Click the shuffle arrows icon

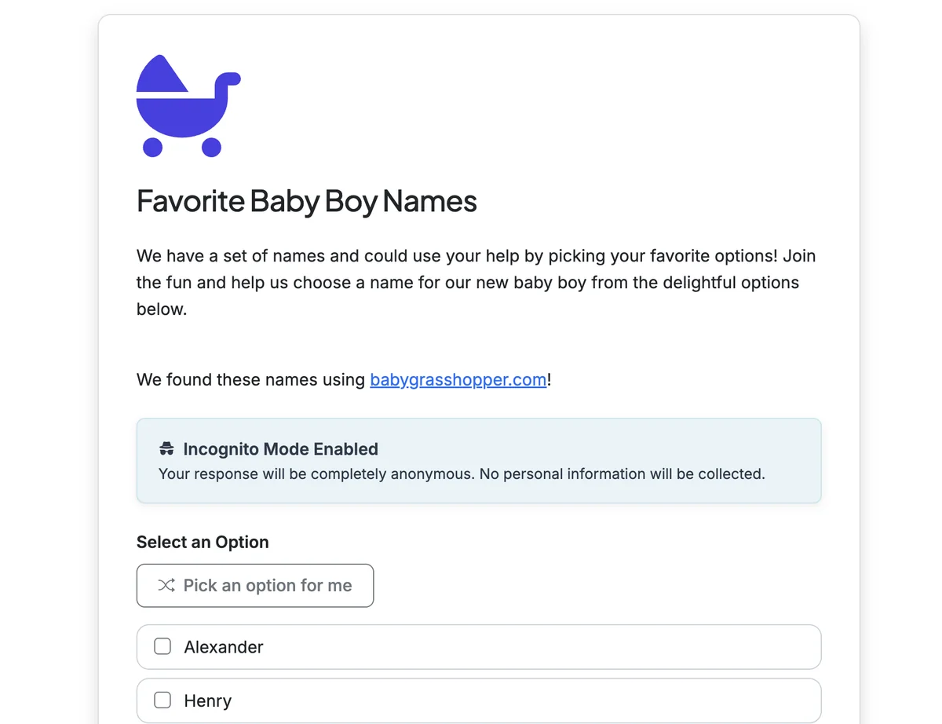tap(166, 585)
